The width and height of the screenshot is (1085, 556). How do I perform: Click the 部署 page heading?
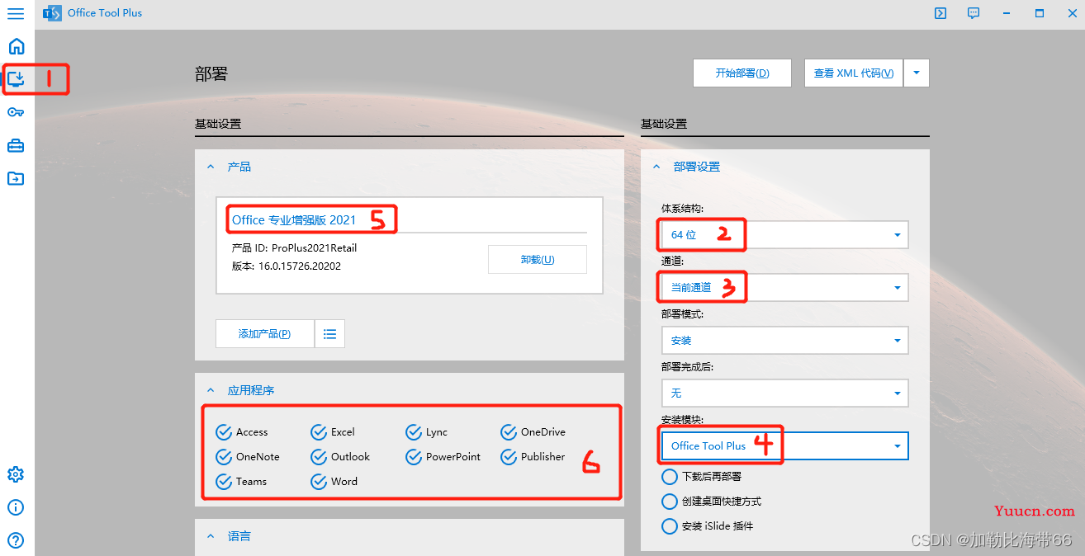pyautogui.click(x=211, y=74)
